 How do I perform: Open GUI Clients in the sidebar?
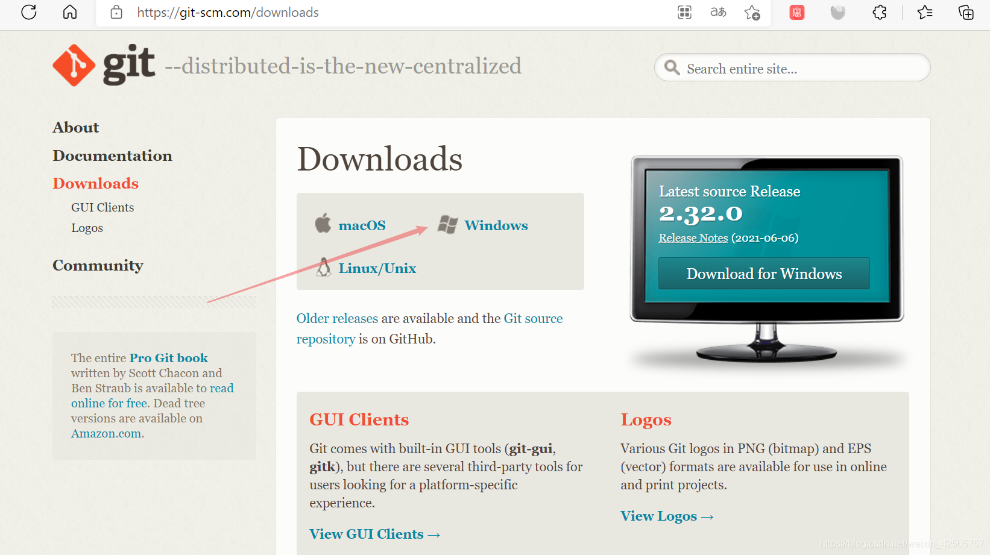[x=102, y=207]
